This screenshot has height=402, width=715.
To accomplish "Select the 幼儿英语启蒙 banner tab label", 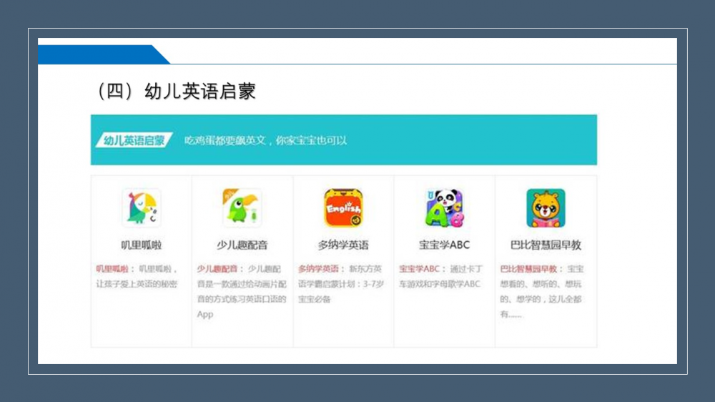I will pyautogui.click(x=134, y=140).
